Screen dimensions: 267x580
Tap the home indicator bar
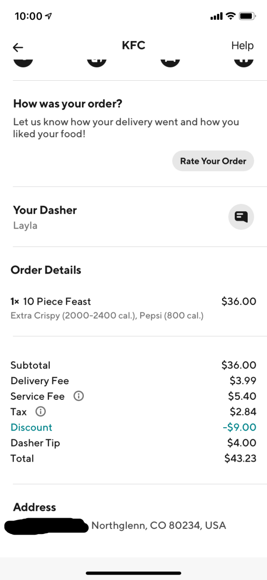coord(133,573)
